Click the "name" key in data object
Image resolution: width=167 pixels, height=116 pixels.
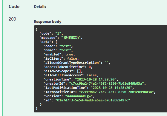[49, 50]
